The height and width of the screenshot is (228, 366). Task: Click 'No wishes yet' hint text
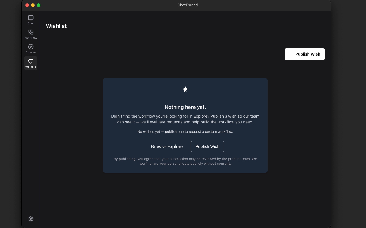click(x=185, y=132)
